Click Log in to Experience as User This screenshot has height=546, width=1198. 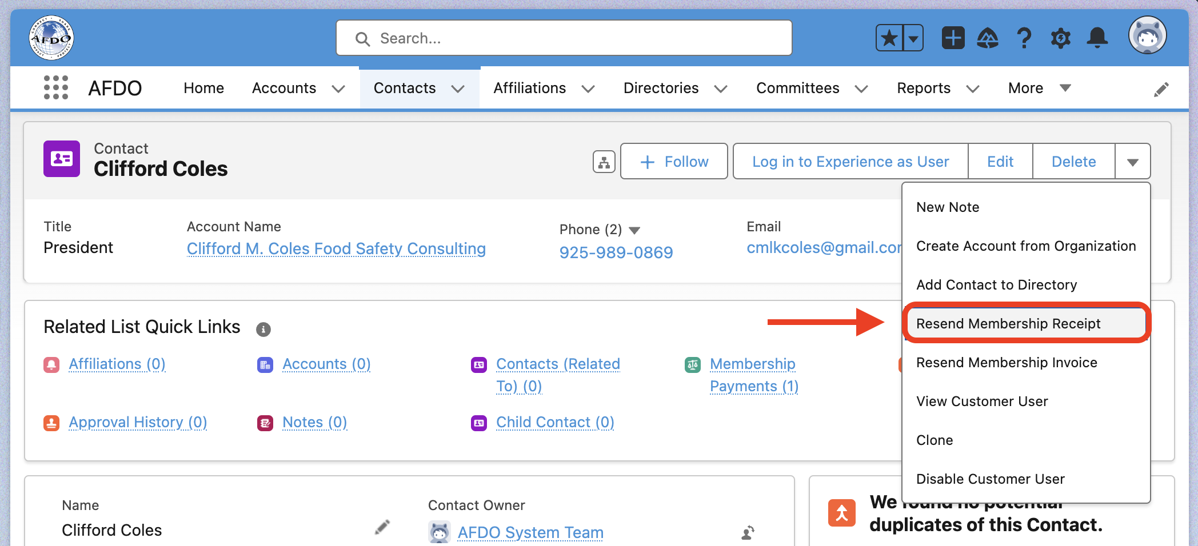click(x=850, y=162)
